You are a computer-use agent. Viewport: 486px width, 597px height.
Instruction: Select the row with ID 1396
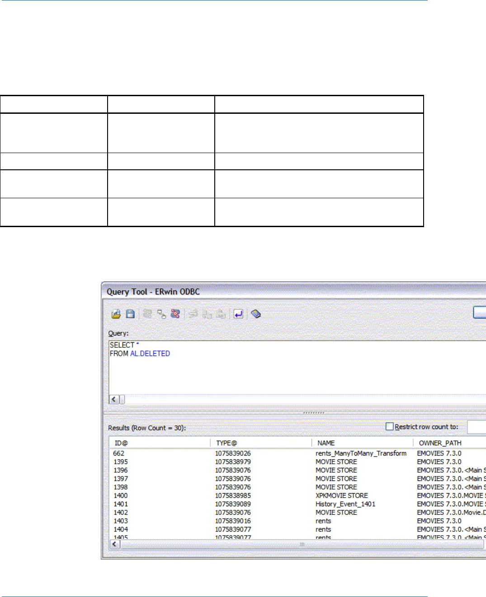(298, 470)
